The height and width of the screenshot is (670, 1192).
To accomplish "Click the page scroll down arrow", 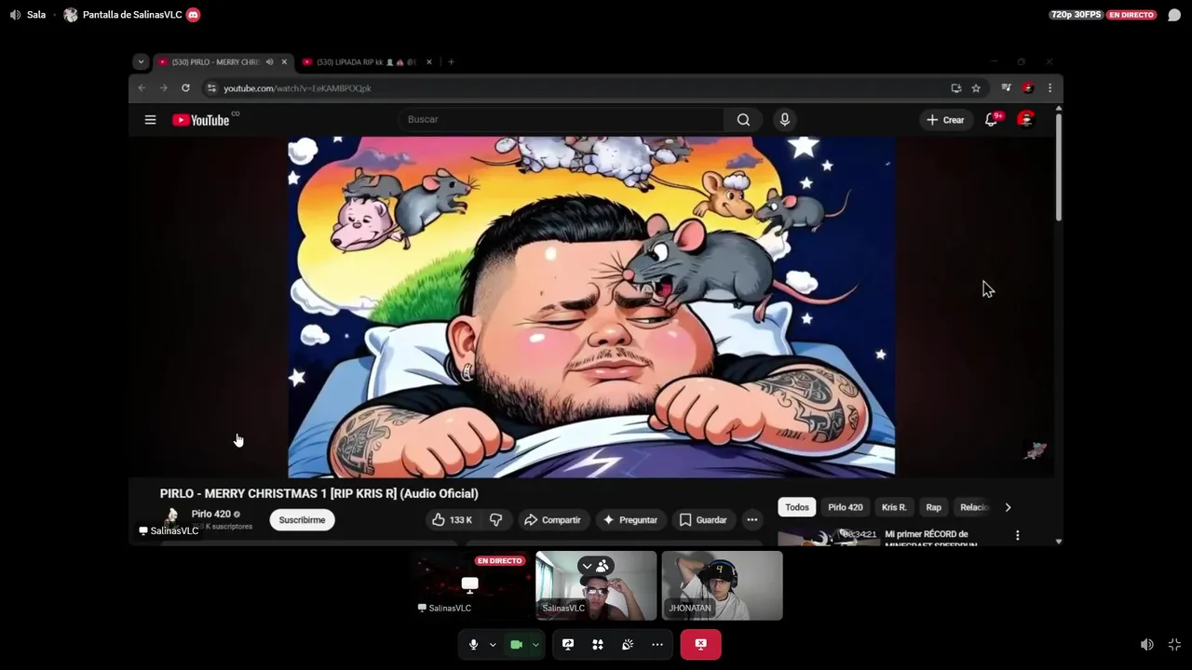I will [x=1059, y=541].
